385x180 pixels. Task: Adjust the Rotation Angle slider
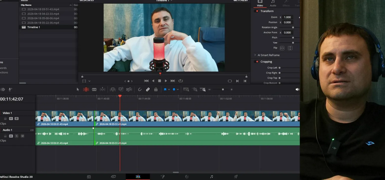pyautogui.click(x=293, y=27)
